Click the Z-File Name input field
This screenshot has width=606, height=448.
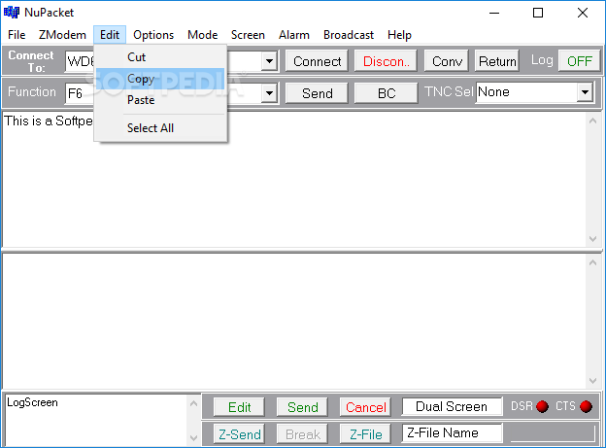[x=453, y=432]
